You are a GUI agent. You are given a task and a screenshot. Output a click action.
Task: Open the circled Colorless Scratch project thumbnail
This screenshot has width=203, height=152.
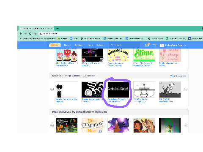pyautogui.click(x=118, y=90)
